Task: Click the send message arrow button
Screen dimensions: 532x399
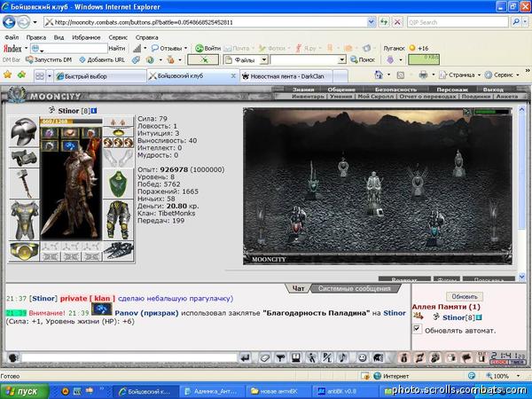Action: tap(245, 357)
